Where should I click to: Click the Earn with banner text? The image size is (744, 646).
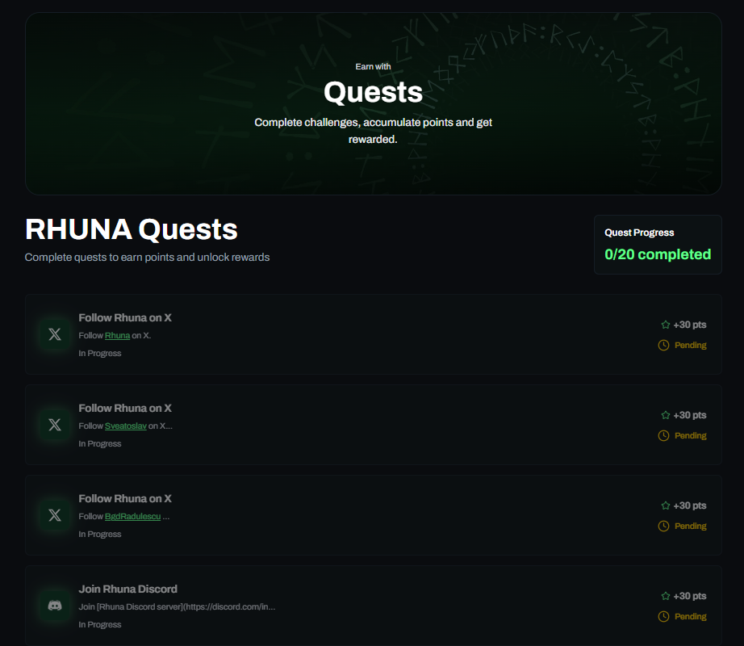(x=373, y=66)
